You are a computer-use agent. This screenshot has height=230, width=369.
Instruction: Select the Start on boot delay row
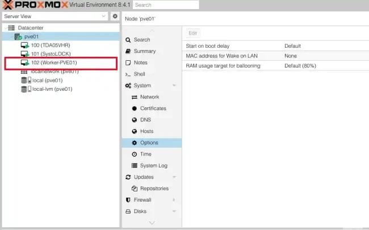tap(275, 46)
